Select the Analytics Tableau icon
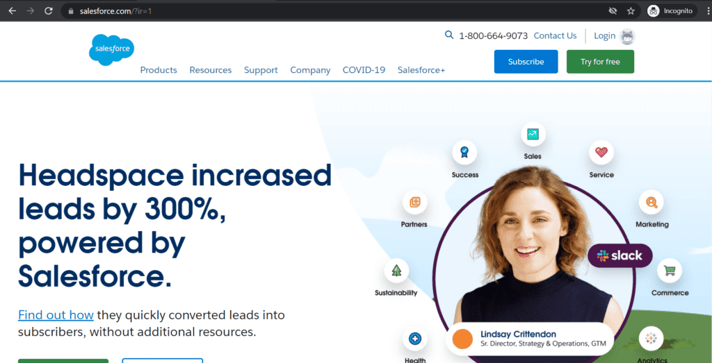The image size is (712, 363). pos(651,339)
